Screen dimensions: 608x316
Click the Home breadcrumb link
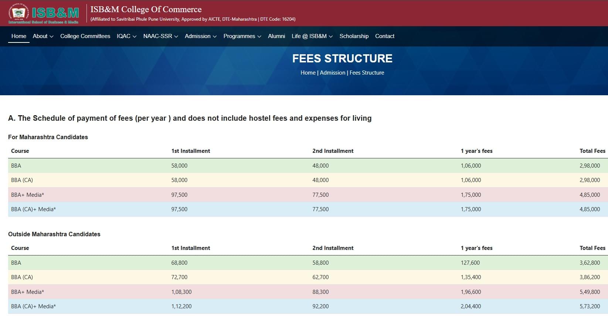click(x=308, y=73)
